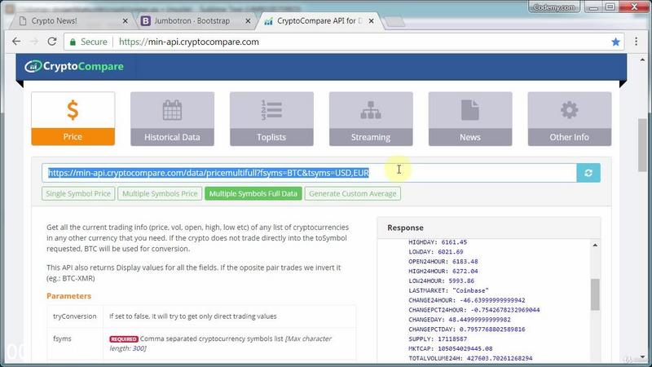Screen dimensions: 652x367
Task: Open the Streaming hierarchy icon
Action: click(x=371, y=110)
